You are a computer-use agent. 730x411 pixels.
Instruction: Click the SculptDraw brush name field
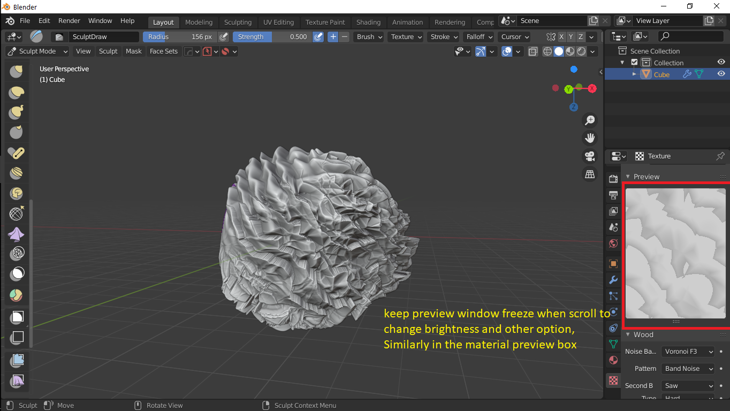click(103, 37)
